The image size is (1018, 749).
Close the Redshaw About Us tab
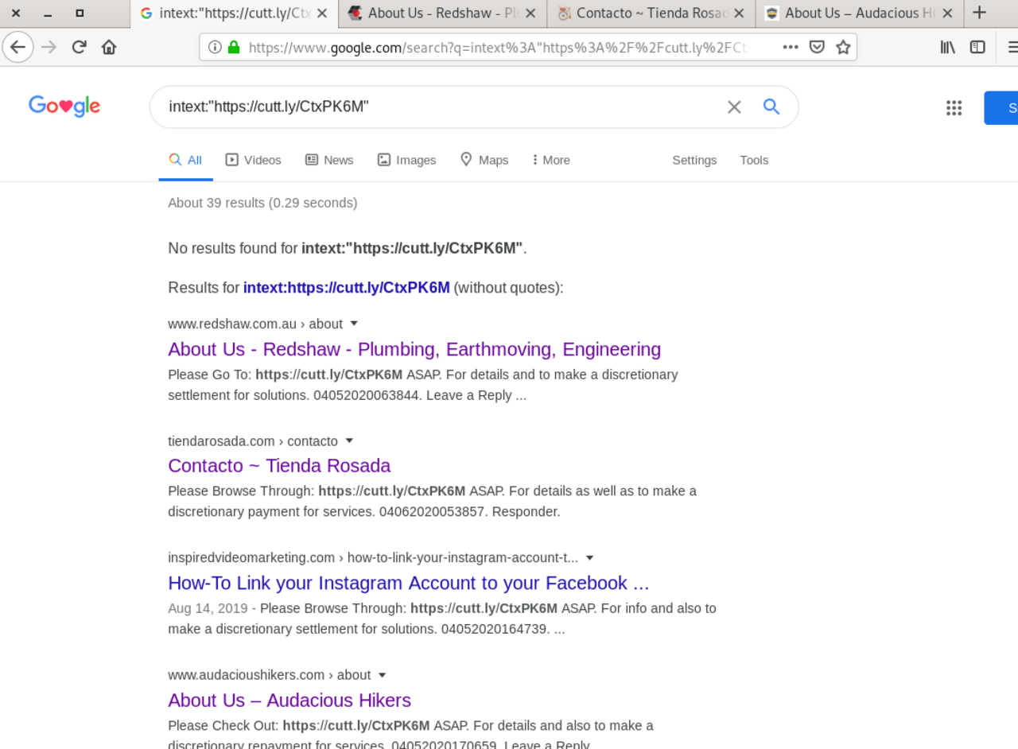530,13
